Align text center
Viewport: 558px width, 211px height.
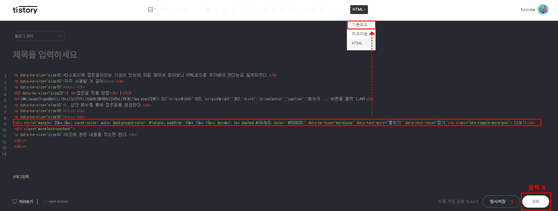[274, 10]
